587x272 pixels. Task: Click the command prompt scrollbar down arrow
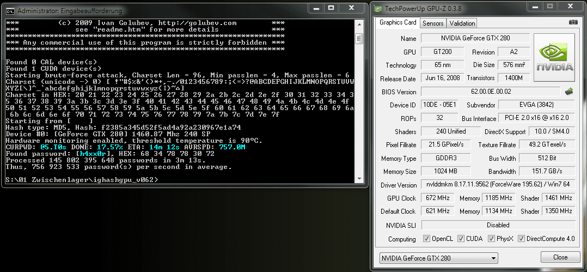click(x=359, y=179)
